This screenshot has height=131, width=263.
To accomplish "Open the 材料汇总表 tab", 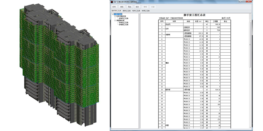I will [x=146, y=11].
